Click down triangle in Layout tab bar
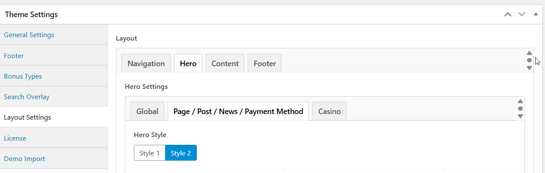This screenshot has height=173, width=545. tap(529, 67)
